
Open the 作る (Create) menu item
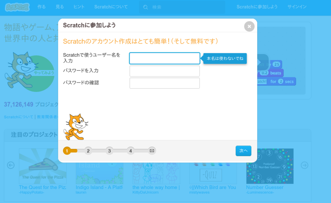click(42, 7)
